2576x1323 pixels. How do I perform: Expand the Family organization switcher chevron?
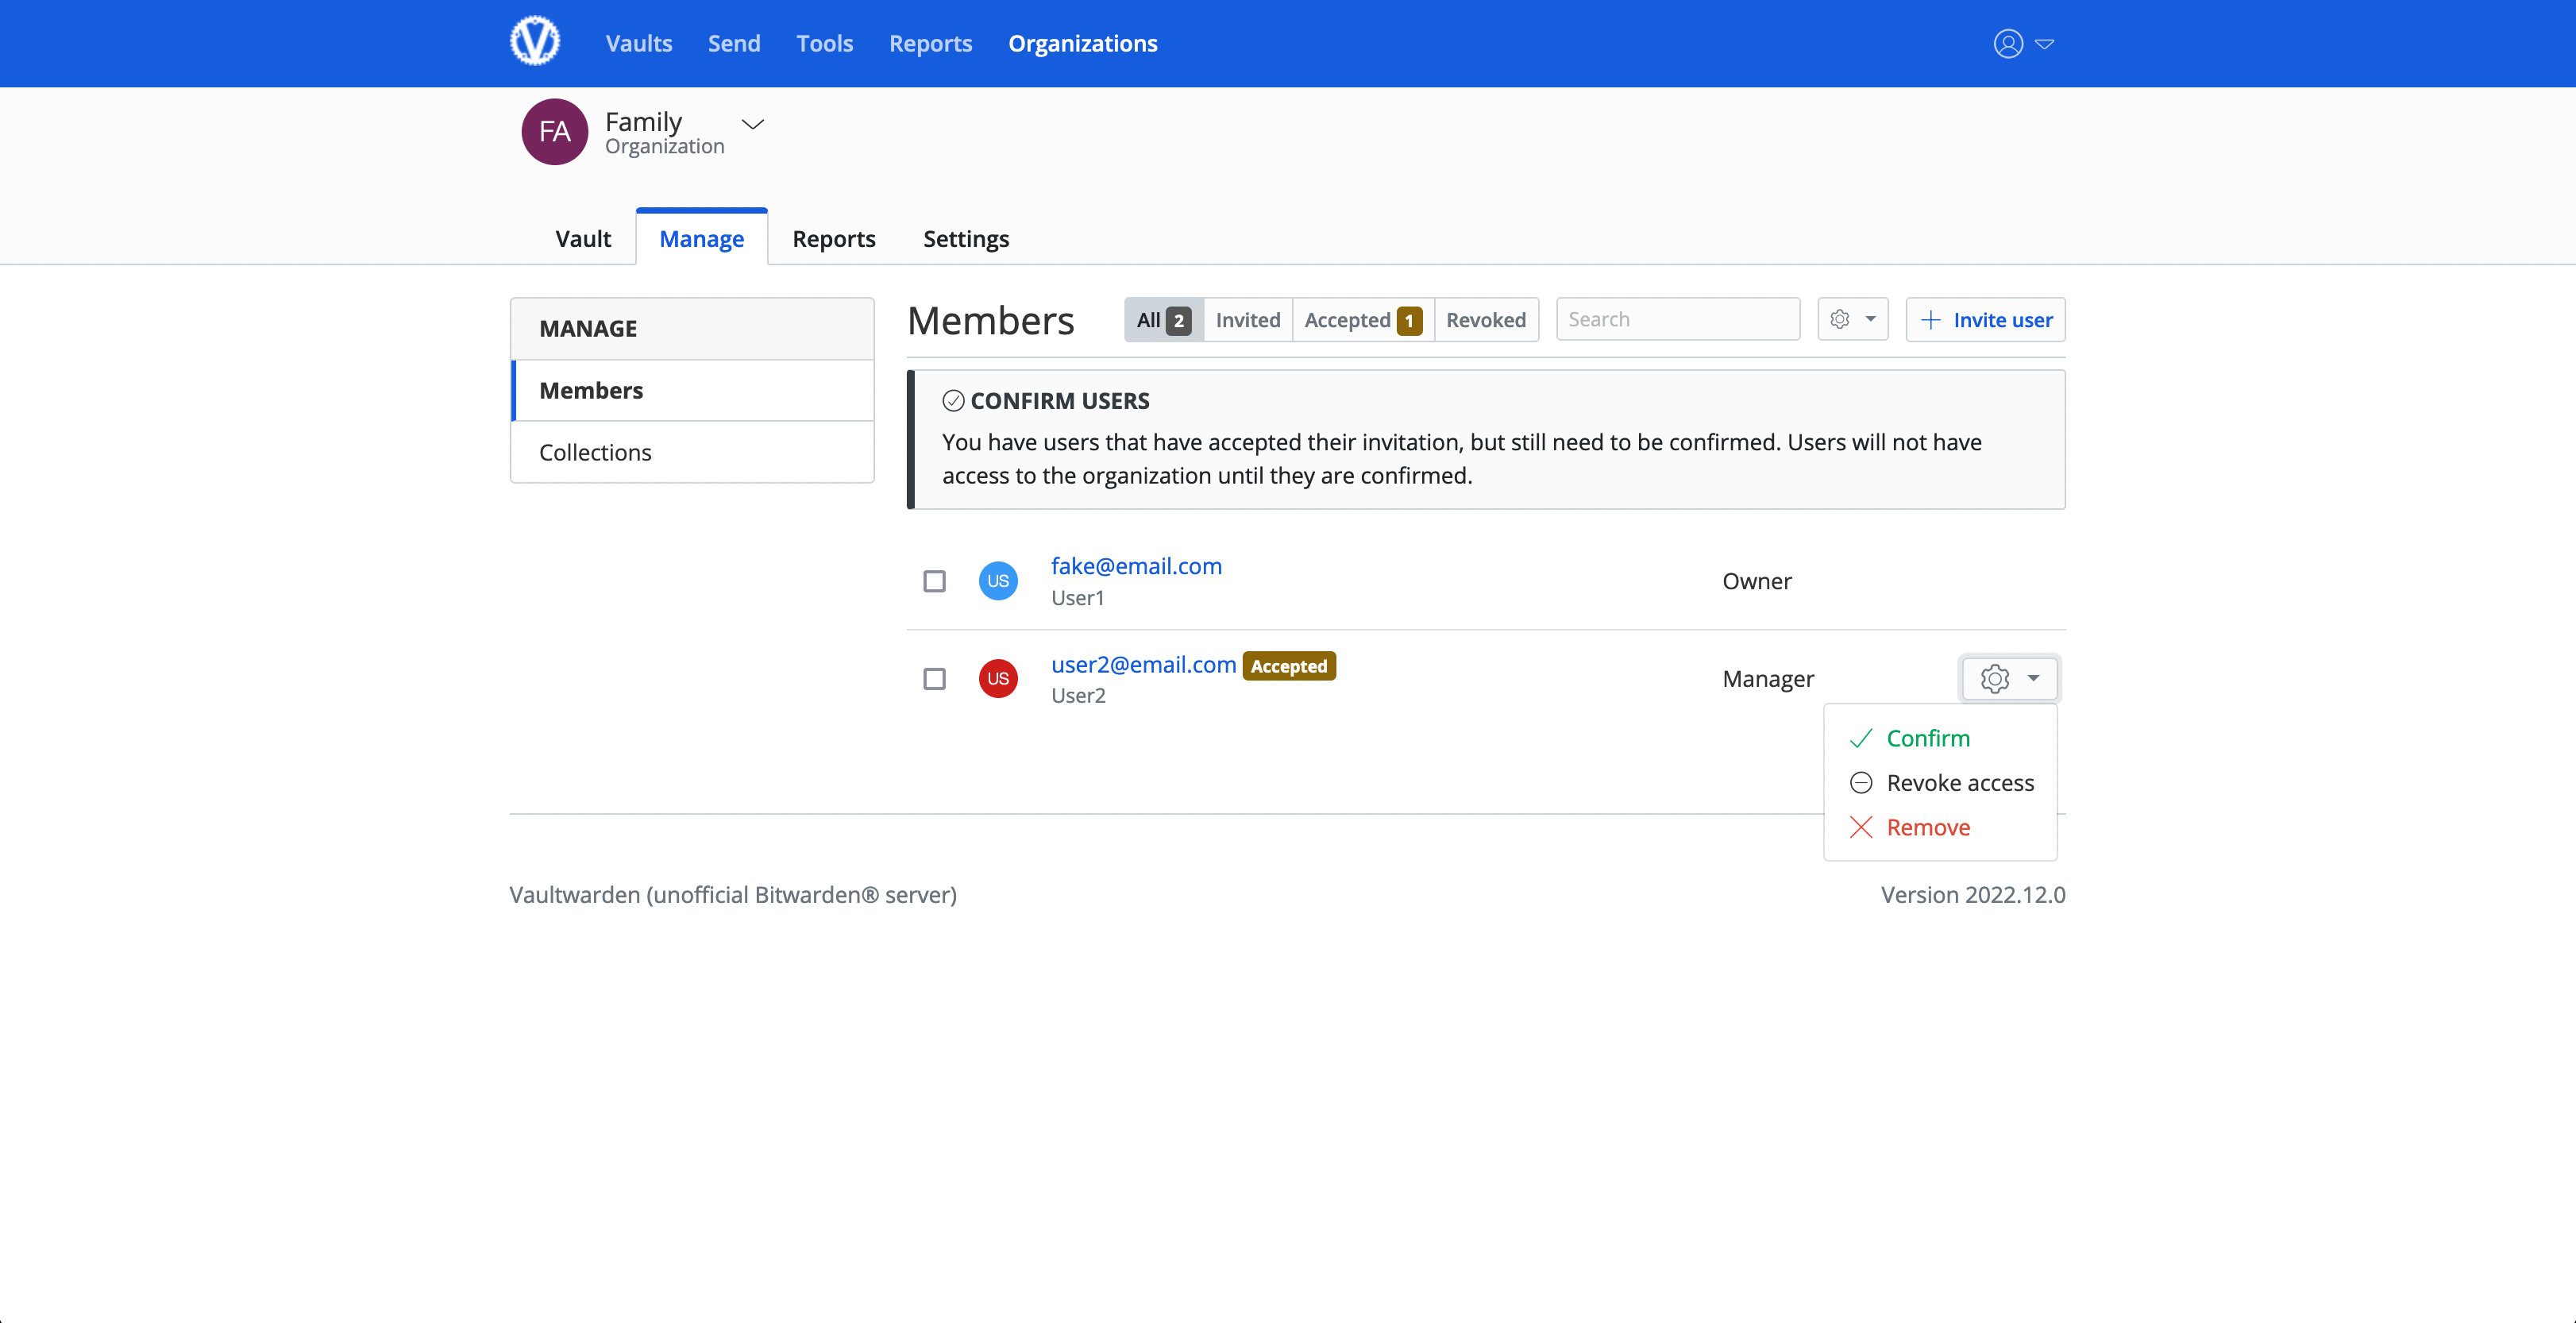tap(752, 124)
